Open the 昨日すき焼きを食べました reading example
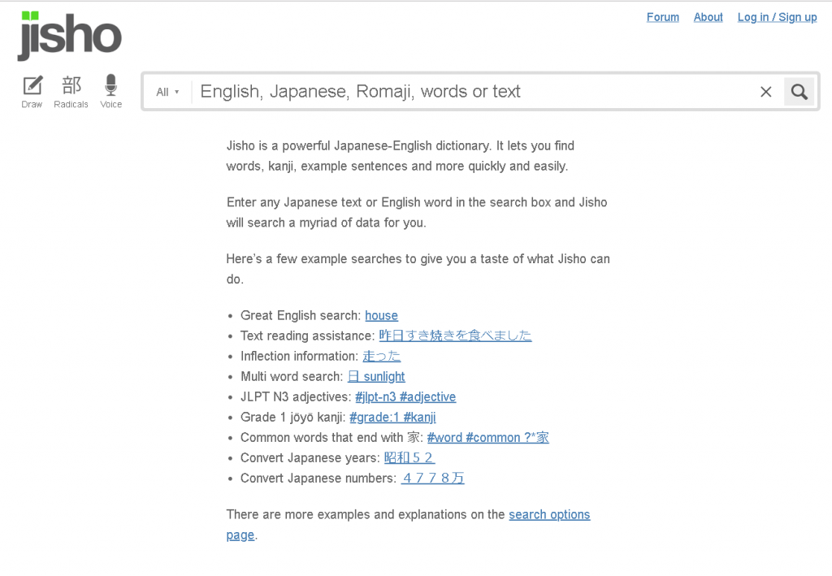Screen dimensions: 832x576 455,336
